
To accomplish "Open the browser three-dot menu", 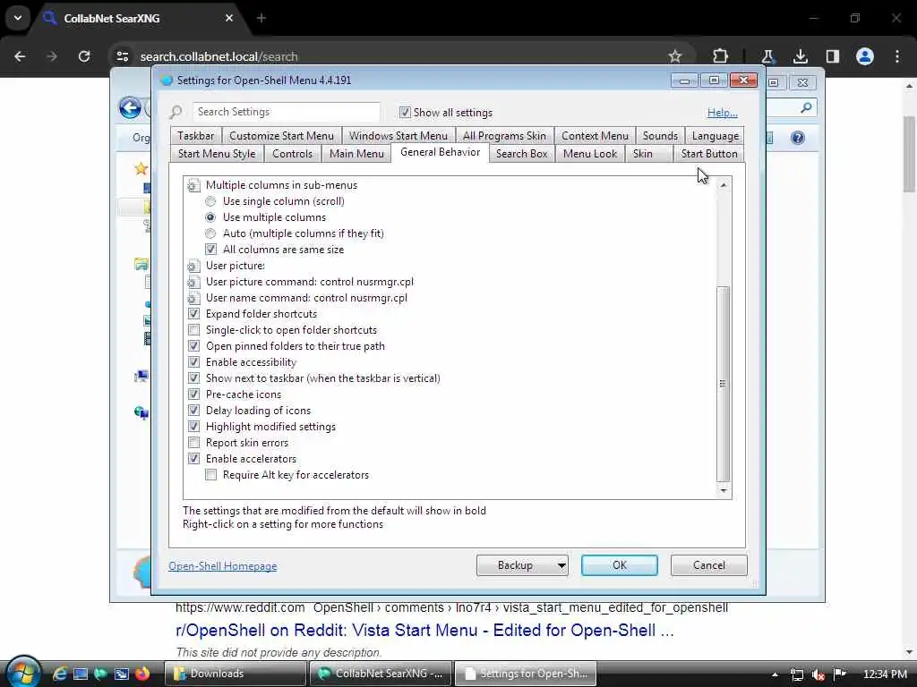I will pyautogui.click(x=897, y=56).
